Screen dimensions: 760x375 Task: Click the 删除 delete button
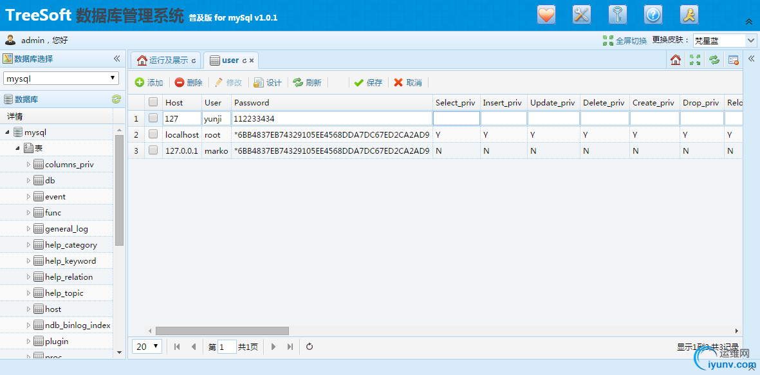tap(189, 82)
